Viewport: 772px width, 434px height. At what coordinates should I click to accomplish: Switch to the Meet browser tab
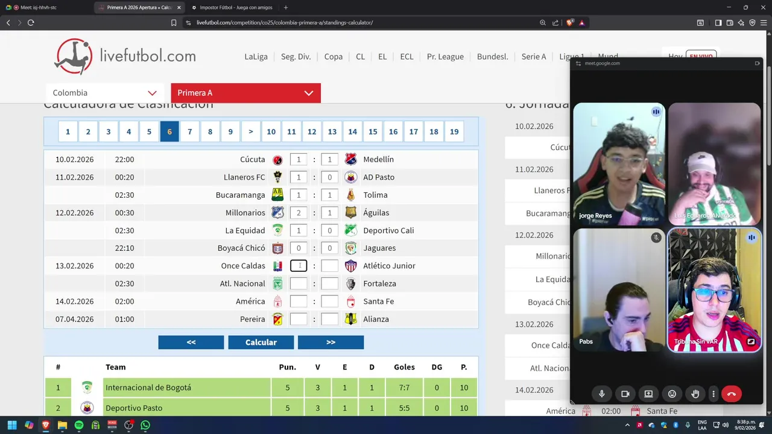pyautogui.click(x=39, y=7)
